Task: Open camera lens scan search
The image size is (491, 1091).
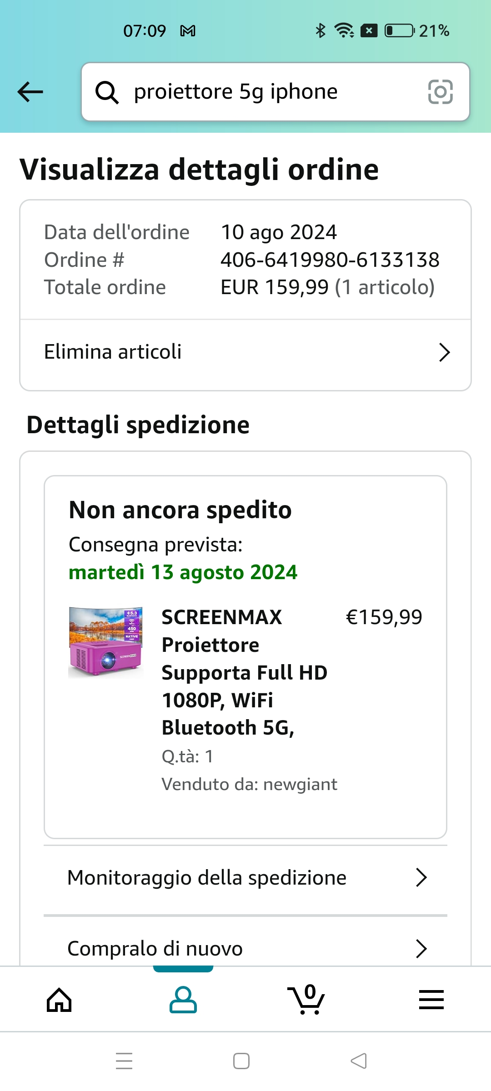Action: pyautogui.click(x=440, y=92)
